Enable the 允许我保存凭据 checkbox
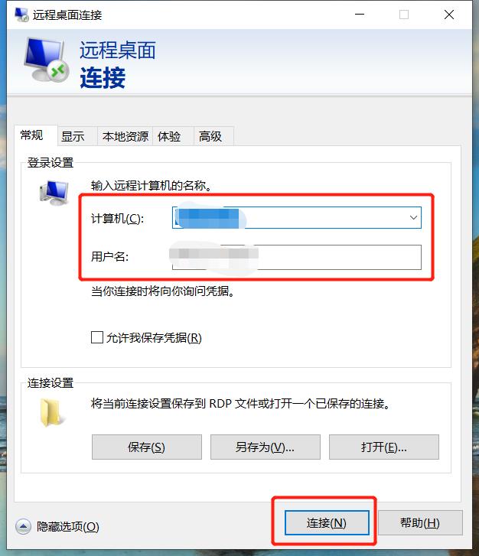 coord(97,337)
